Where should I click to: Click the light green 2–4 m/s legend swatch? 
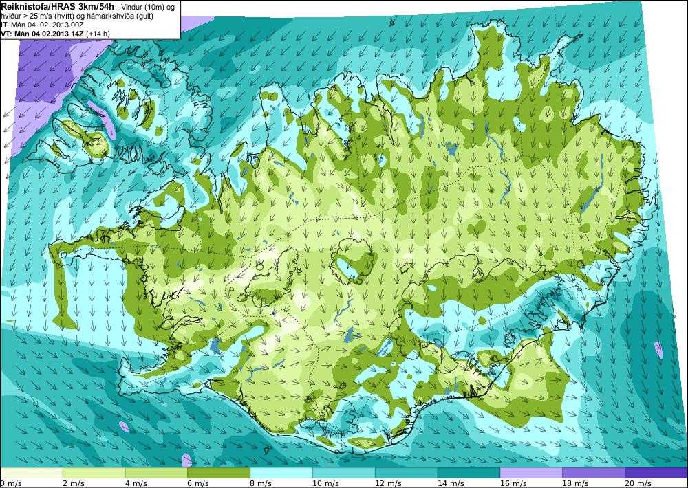click(94, 473)
